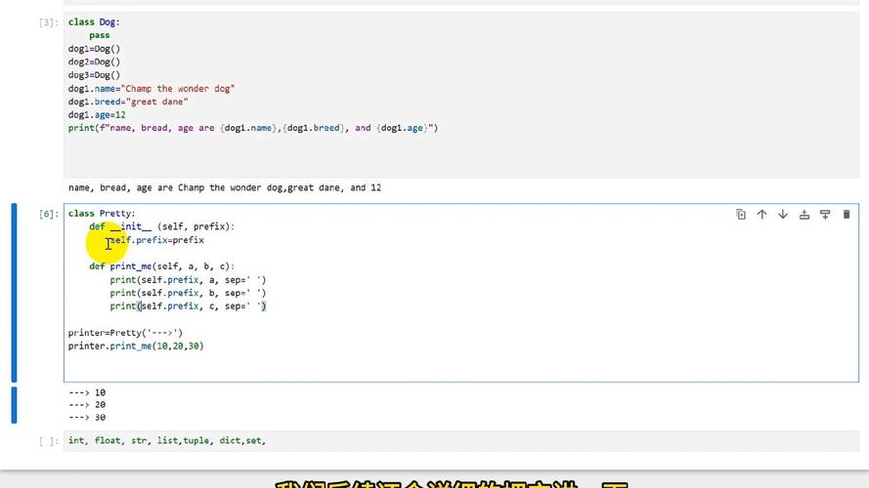The width and height of the screenshot is (869, 488).
Task: Move the selected cell down
Action: coord(783,215)
